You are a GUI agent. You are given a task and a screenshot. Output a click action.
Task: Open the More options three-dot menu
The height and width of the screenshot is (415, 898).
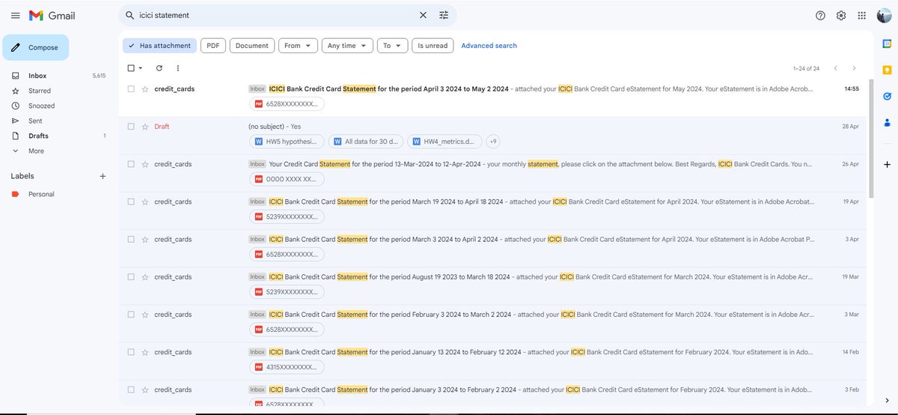[177, 68]
